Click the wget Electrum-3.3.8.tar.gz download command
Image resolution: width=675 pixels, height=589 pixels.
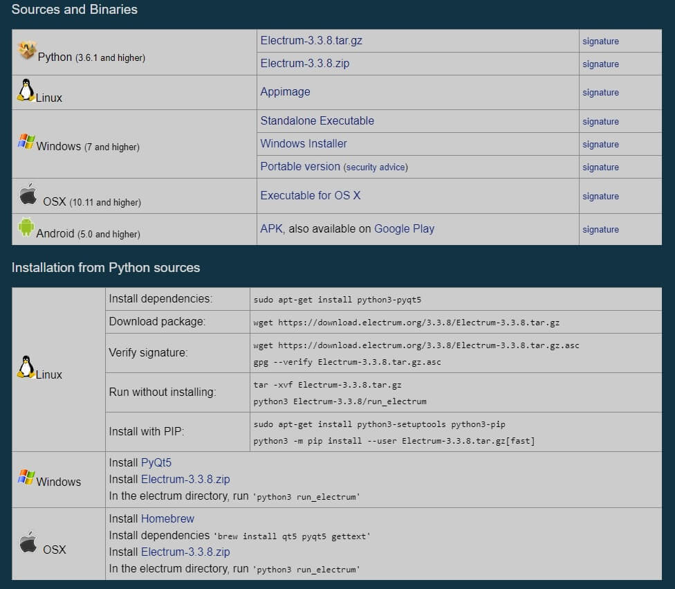click(407, 323)
